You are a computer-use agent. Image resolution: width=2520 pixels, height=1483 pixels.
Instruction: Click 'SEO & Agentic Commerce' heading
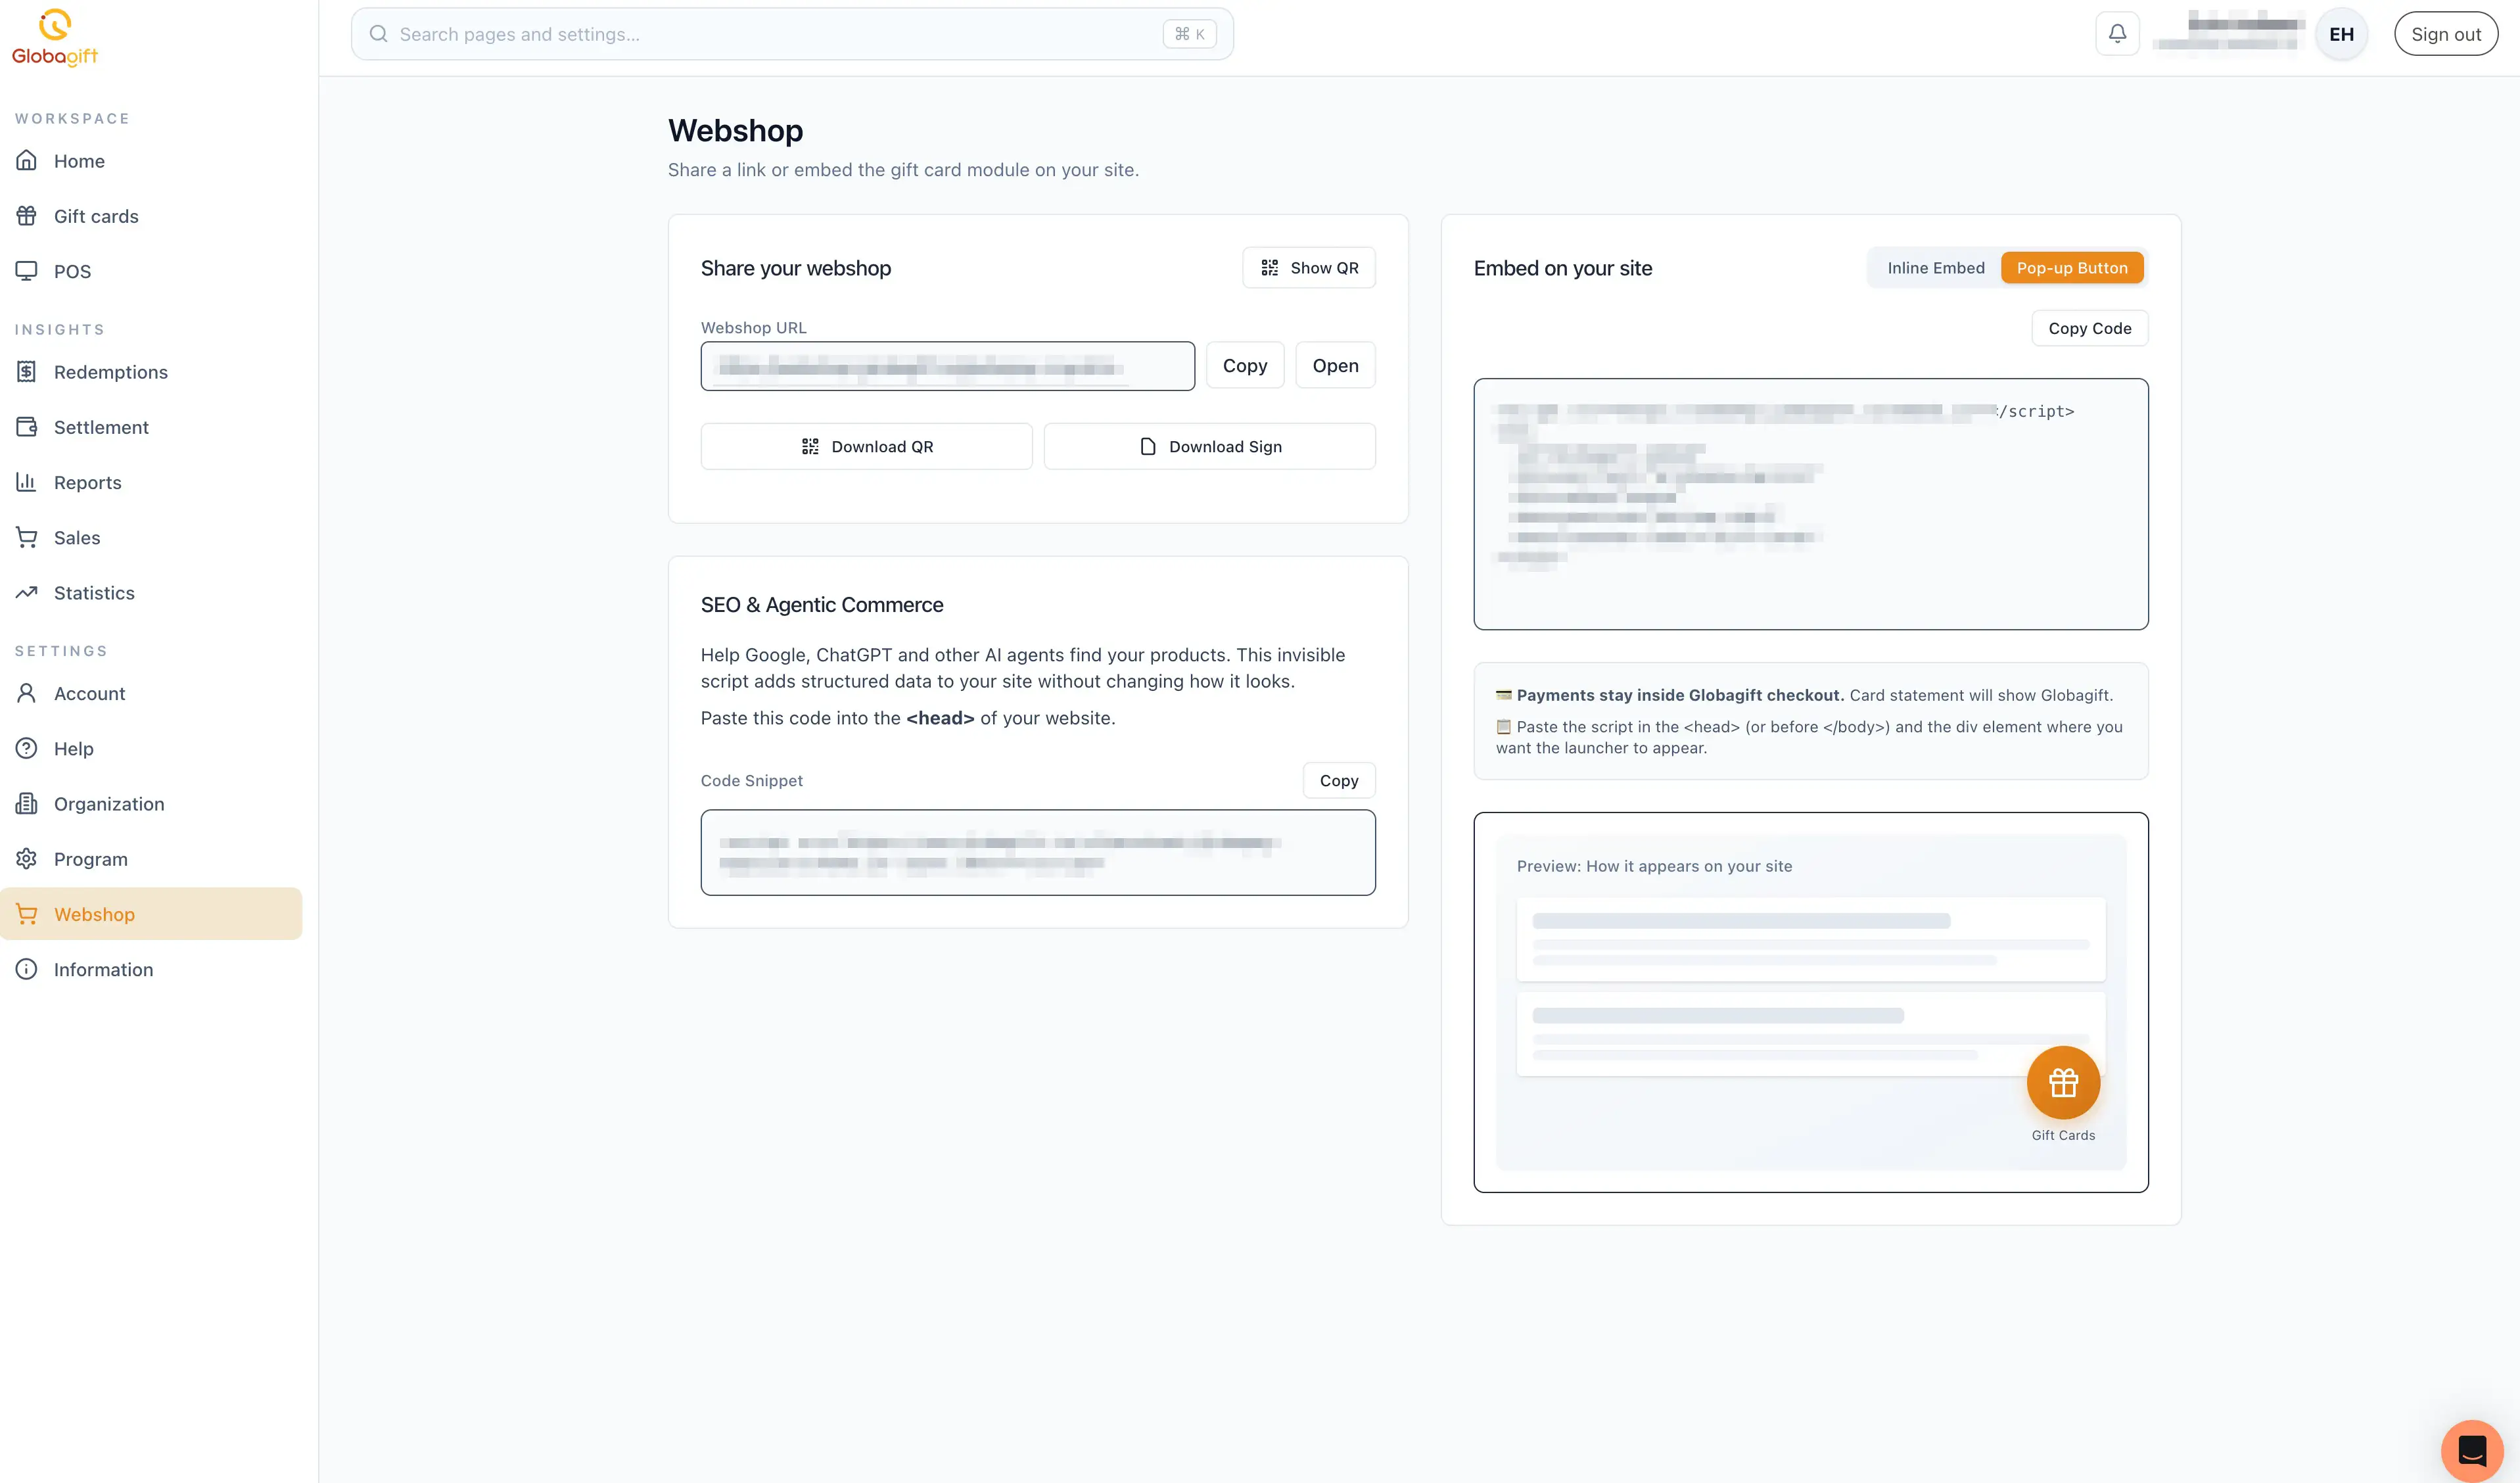[x=822, y=605]
